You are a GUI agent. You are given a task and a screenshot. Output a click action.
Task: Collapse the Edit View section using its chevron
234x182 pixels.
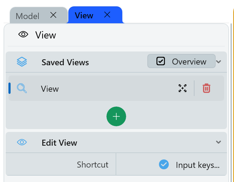click(218, 142)
